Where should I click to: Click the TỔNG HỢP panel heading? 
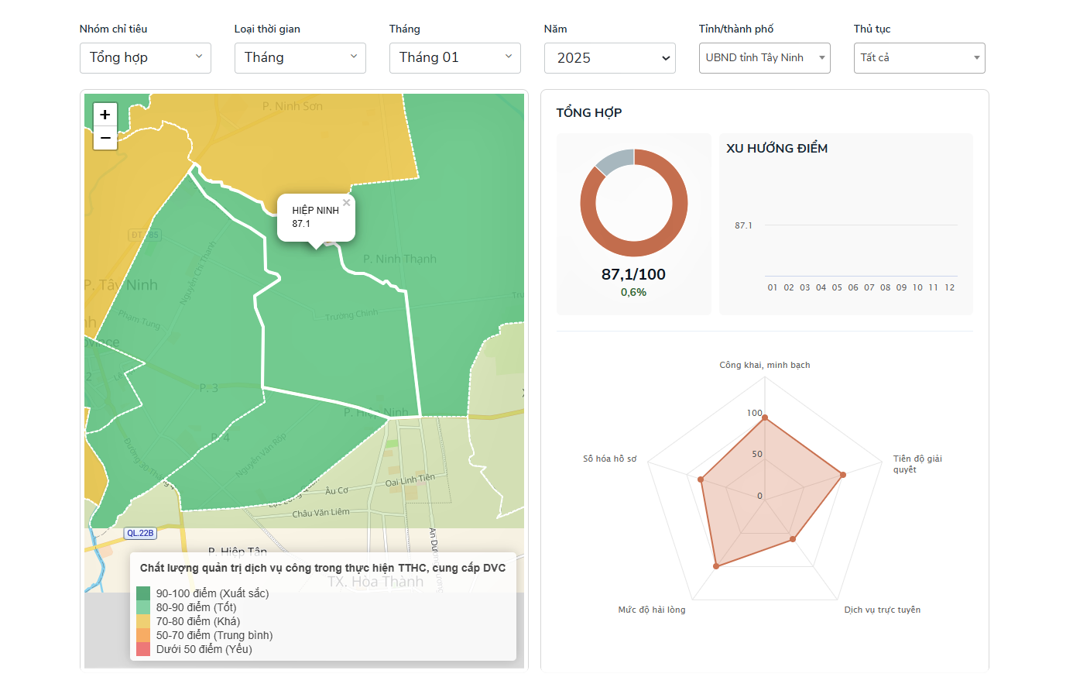pos(589,112)
